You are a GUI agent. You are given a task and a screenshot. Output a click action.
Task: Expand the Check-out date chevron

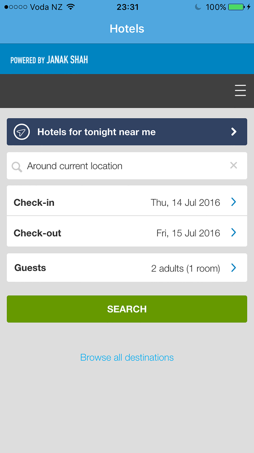click(234, 232)
